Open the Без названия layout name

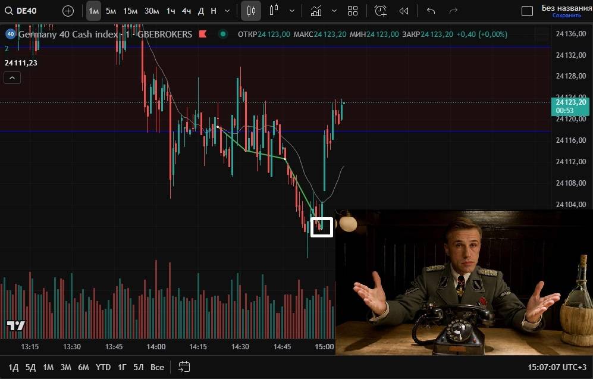click(566, 8)
